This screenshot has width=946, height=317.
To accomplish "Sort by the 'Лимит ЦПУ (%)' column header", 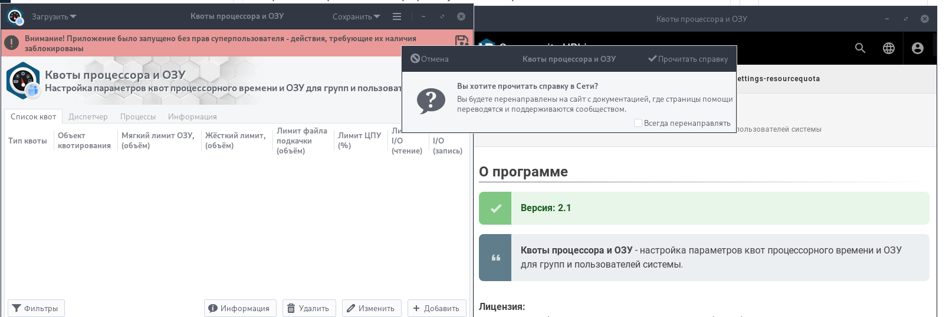I will point(359,141).
